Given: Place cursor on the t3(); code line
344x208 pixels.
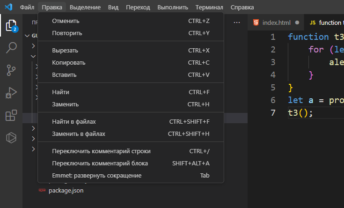Looking at the screenshot, I should tap(300, 113).
